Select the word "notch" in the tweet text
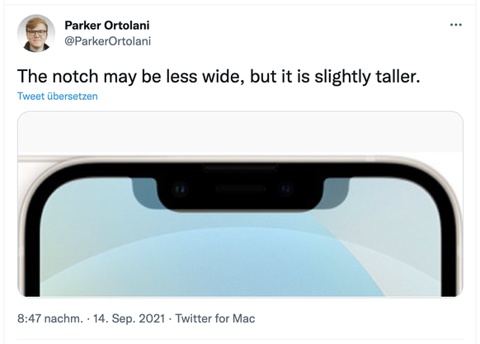Screen dimensions: 480x344 pos(75,76)
